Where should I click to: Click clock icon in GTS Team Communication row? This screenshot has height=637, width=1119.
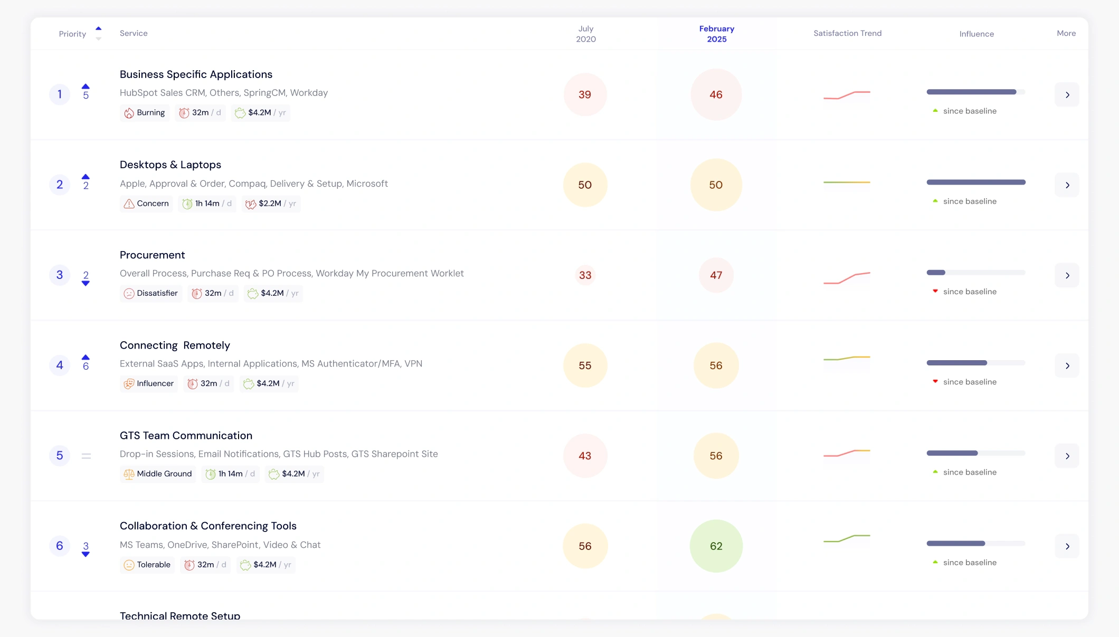(x=210, y=474)
